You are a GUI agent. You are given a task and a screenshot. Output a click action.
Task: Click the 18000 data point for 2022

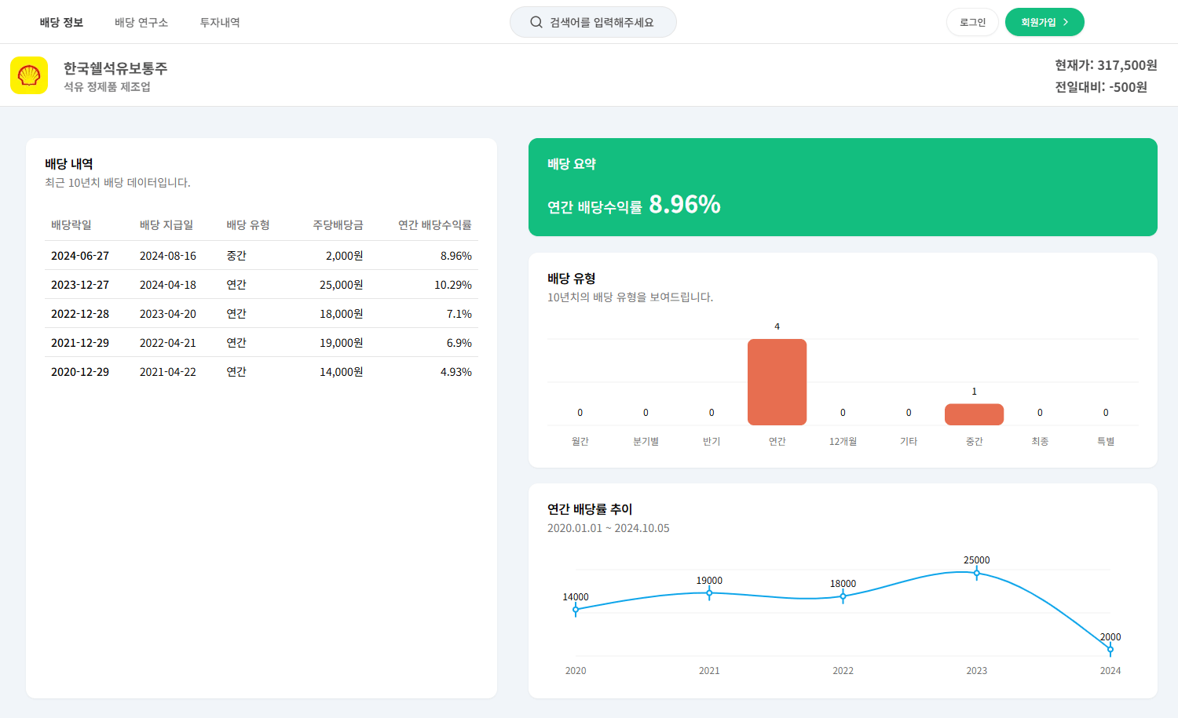(x=843, y=596)
